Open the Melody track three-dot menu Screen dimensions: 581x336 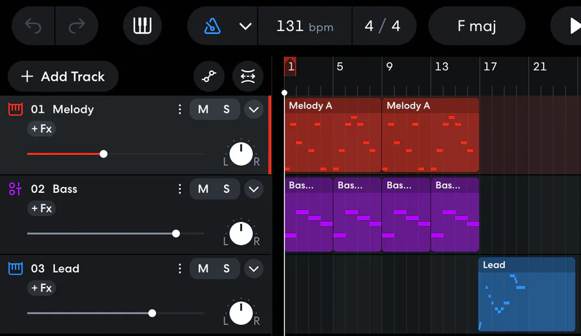[x=179, y=110]
